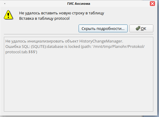Confirm the error with the OK button
Image resolution: width=159 pixels, height=117 pixels.
tap(141, 28)
